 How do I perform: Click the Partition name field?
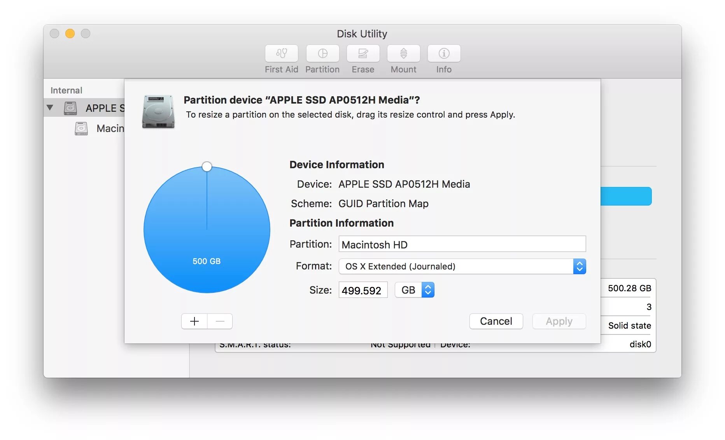pyautogui.click(x=462, y=244)
